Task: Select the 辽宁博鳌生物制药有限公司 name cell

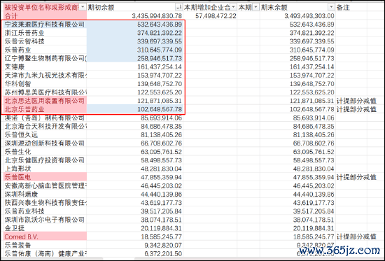Action: pyautogui.click(x=45, y=59)
